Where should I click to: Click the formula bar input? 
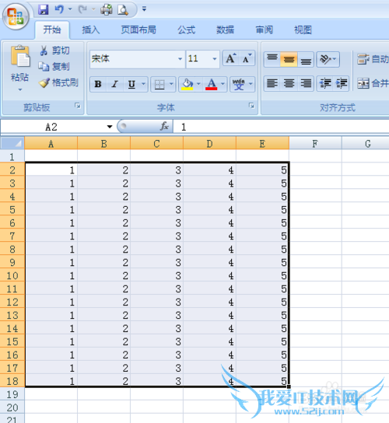pos(281,127)
